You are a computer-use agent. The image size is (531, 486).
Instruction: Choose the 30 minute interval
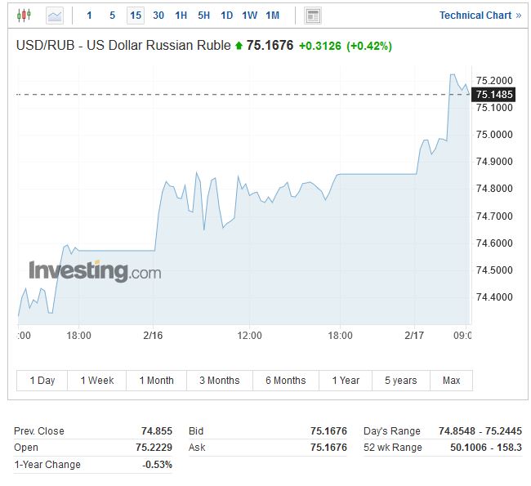coord(158,15)
